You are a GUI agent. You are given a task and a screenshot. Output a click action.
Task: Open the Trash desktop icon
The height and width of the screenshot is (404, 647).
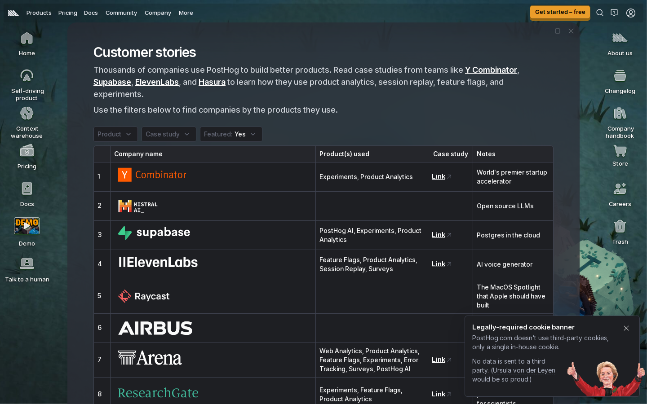click(620, 233)
